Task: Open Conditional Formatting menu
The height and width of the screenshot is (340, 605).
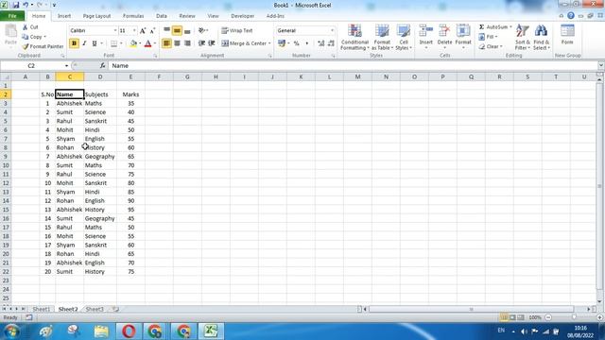Action: (355, 37)
